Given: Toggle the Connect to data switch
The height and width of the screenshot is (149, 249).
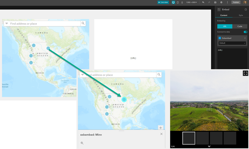Looking at the screenshot, I should 245,32.
